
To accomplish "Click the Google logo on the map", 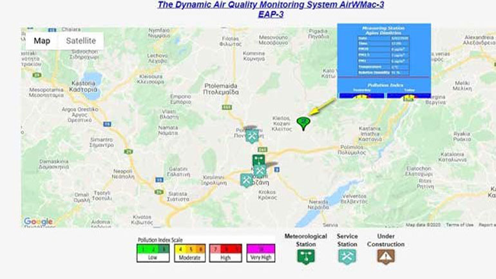I will 38,222.
